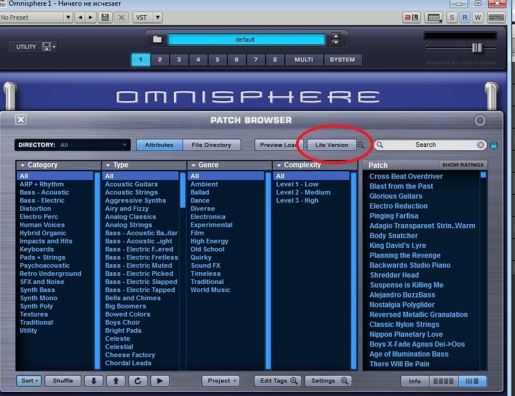Image resolution: width=515 pixels, height=396 pixels.
Task: Click the default patch name display
Action: (246, 39)
